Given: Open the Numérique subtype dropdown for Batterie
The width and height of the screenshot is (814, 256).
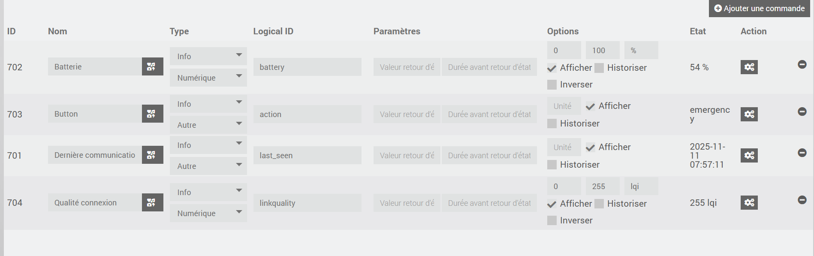Looking at the screenshot, I should (x=208, y=78).
